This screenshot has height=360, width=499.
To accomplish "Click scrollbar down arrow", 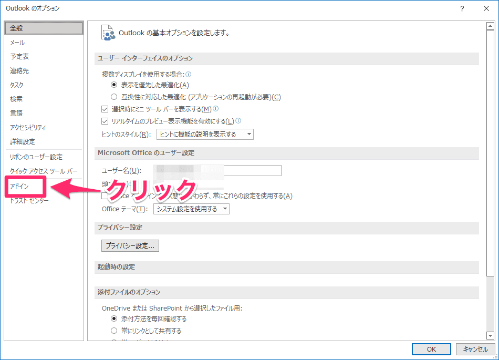I will [x=490, y=335].
